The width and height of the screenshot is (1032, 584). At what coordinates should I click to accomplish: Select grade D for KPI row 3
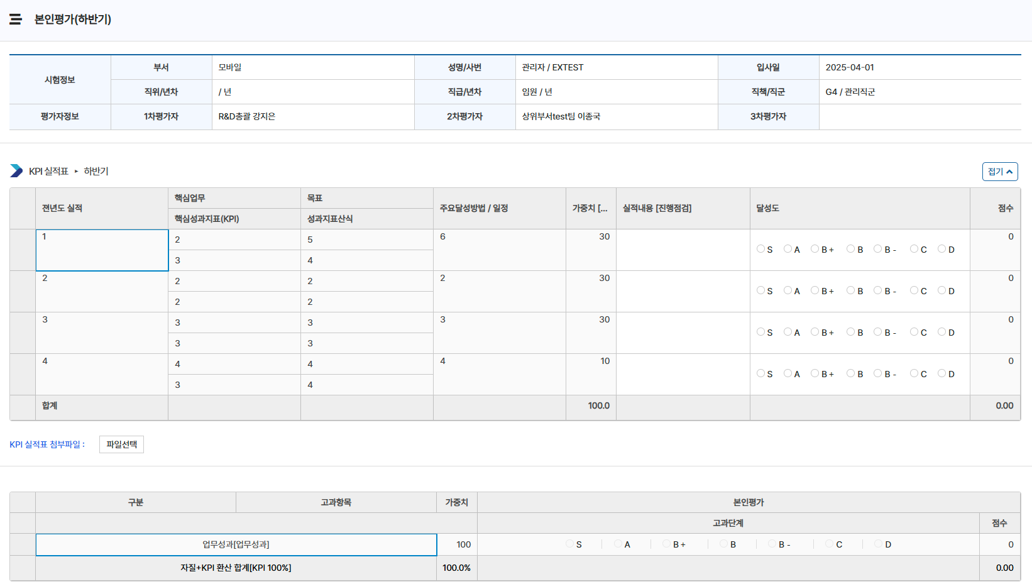pyautogui.click(x=941, y=332)
